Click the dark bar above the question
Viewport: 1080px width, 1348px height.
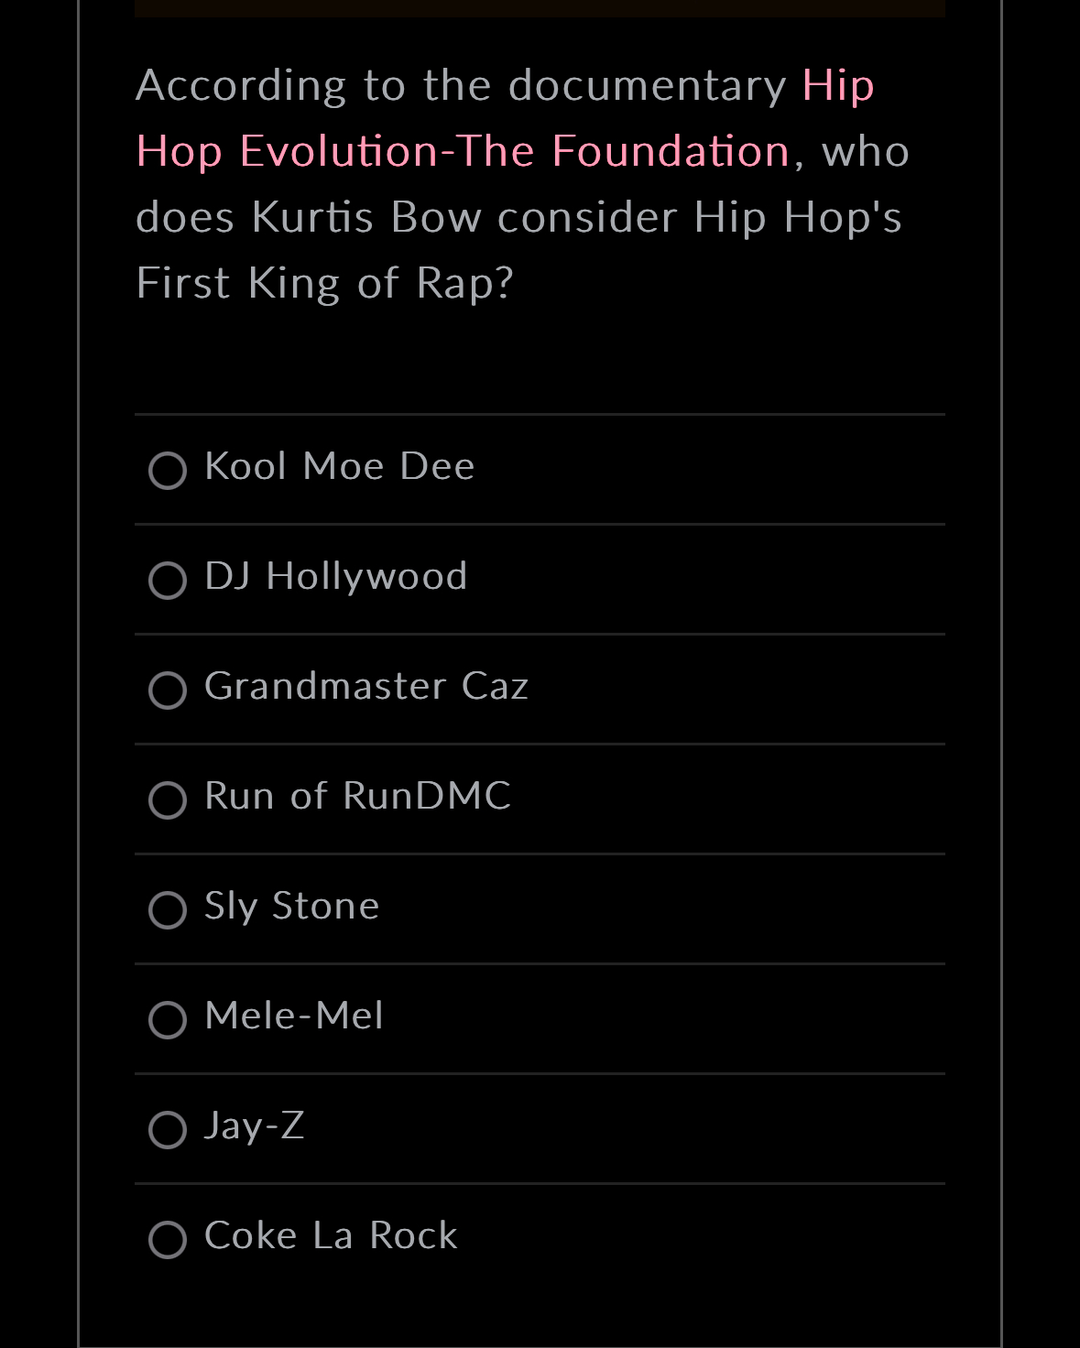click(x=540, y=9)
